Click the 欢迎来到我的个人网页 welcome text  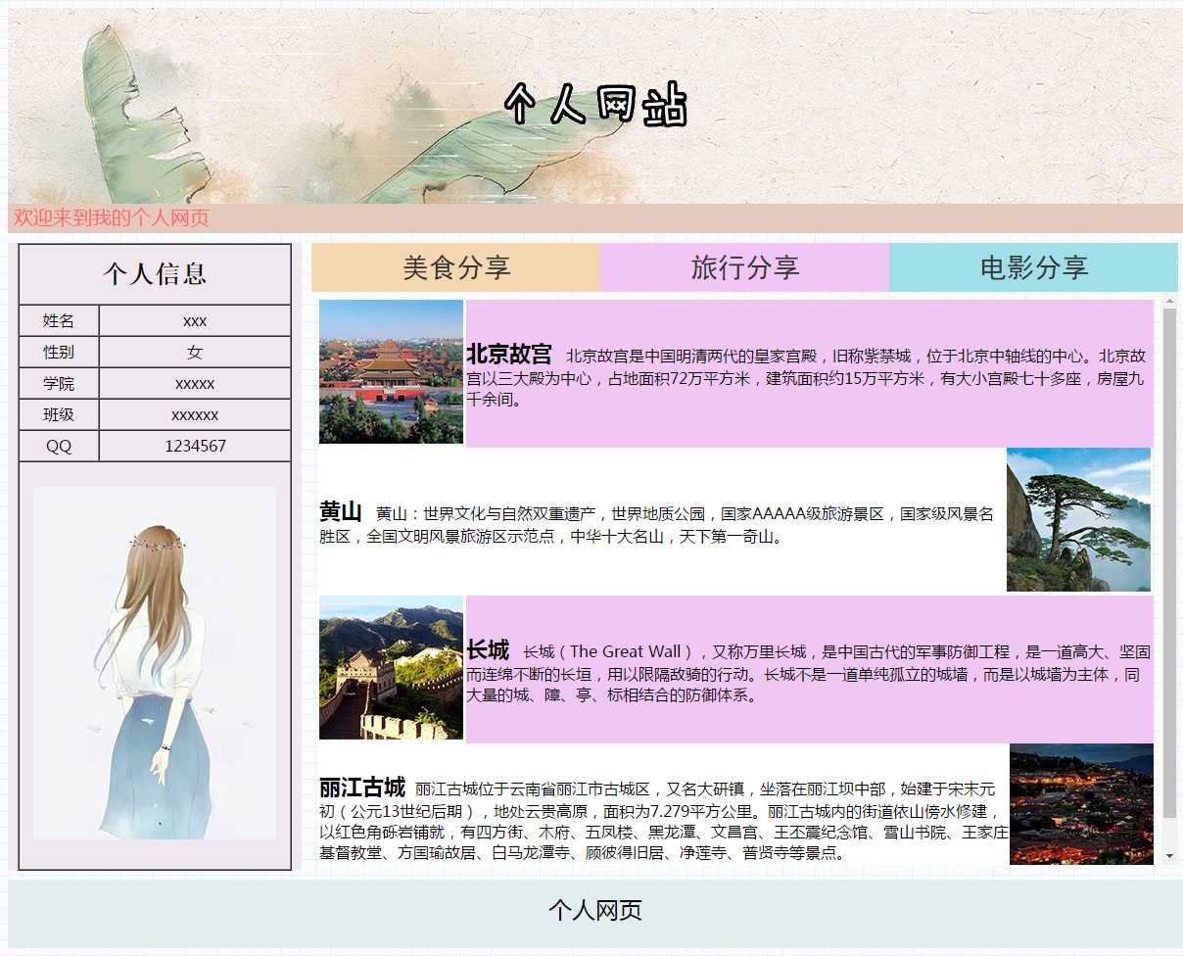pos(112,217)
